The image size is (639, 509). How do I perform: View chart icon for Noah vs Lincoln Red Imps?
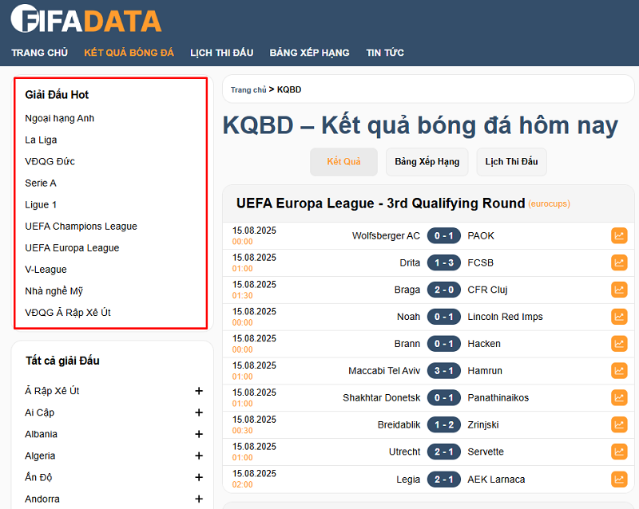pos(619,317)
